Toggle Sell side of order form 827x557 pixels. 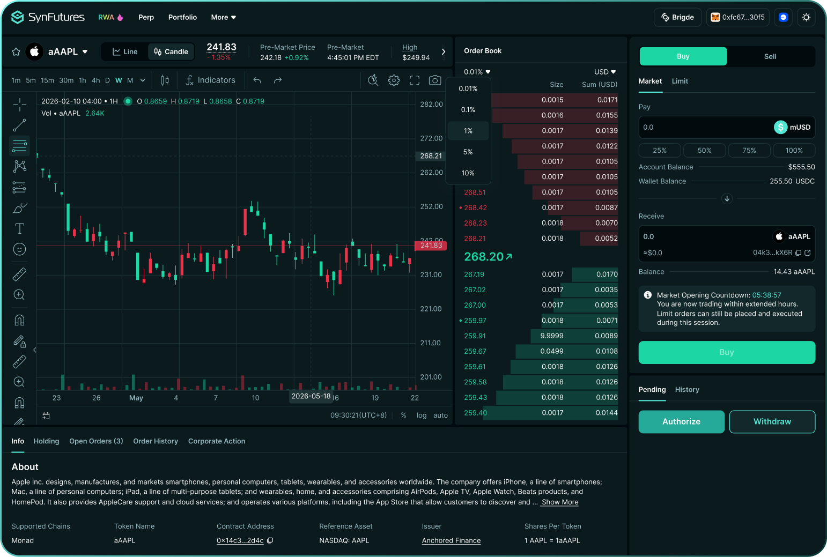(x=770, y=56)
